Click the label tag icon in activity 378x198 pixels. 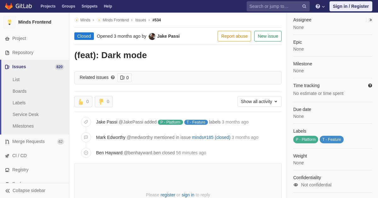pos(86,122)
